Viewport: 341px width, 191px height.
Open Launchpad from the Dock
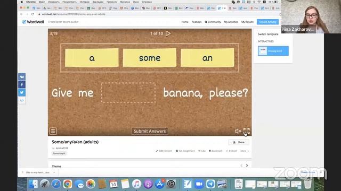click(45, 184)
